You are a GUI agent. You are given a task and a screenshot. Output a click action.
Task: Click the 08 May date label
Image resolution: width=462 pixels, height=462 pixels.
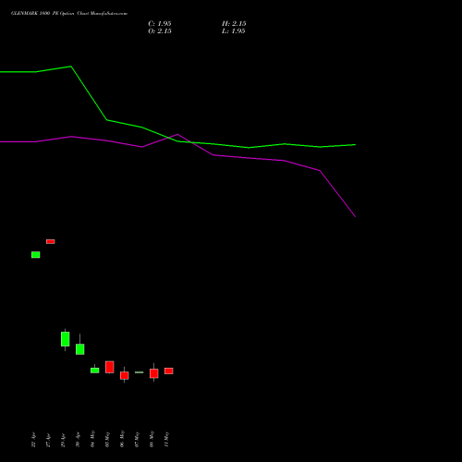point(152,439)
